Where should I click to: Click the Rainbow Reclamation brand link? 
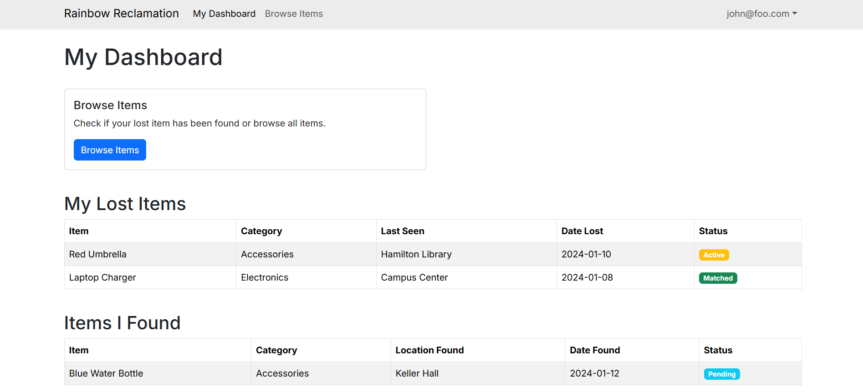click(121, 14)
